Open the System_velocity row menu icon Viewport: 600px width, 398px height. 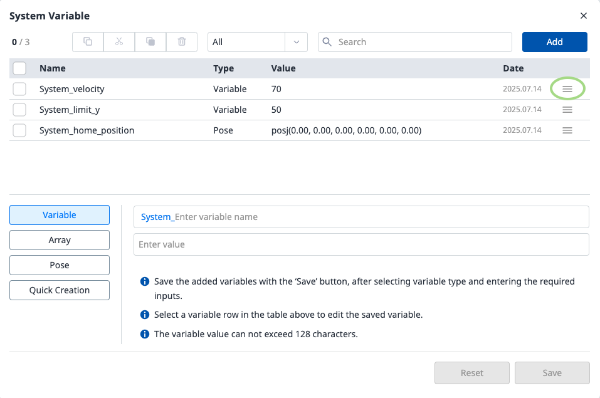pos(567,89)
